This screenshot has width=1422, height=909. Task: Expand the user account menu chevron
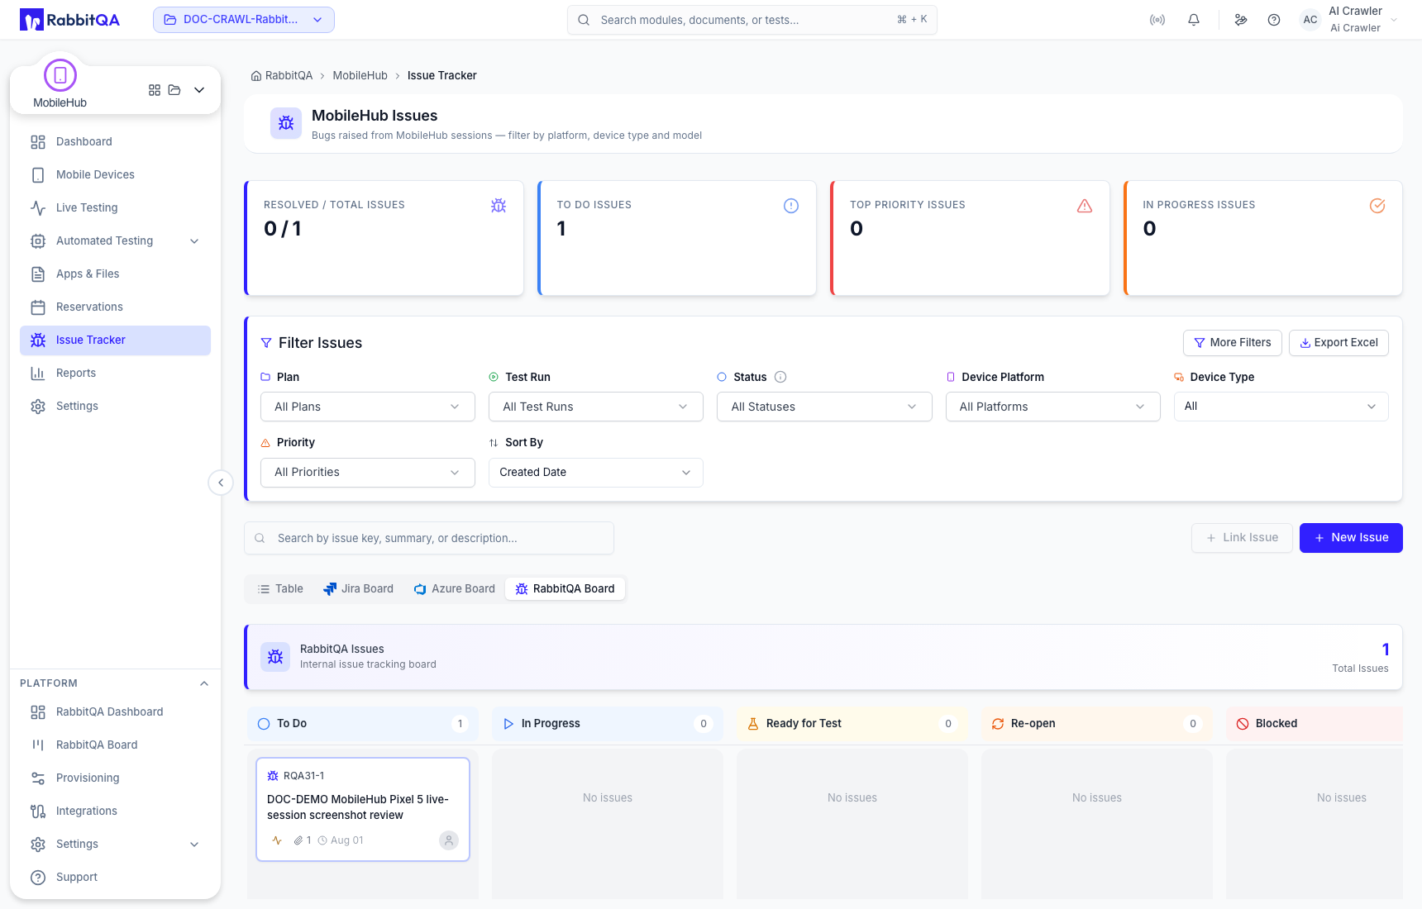click(x=1394, y=20)
